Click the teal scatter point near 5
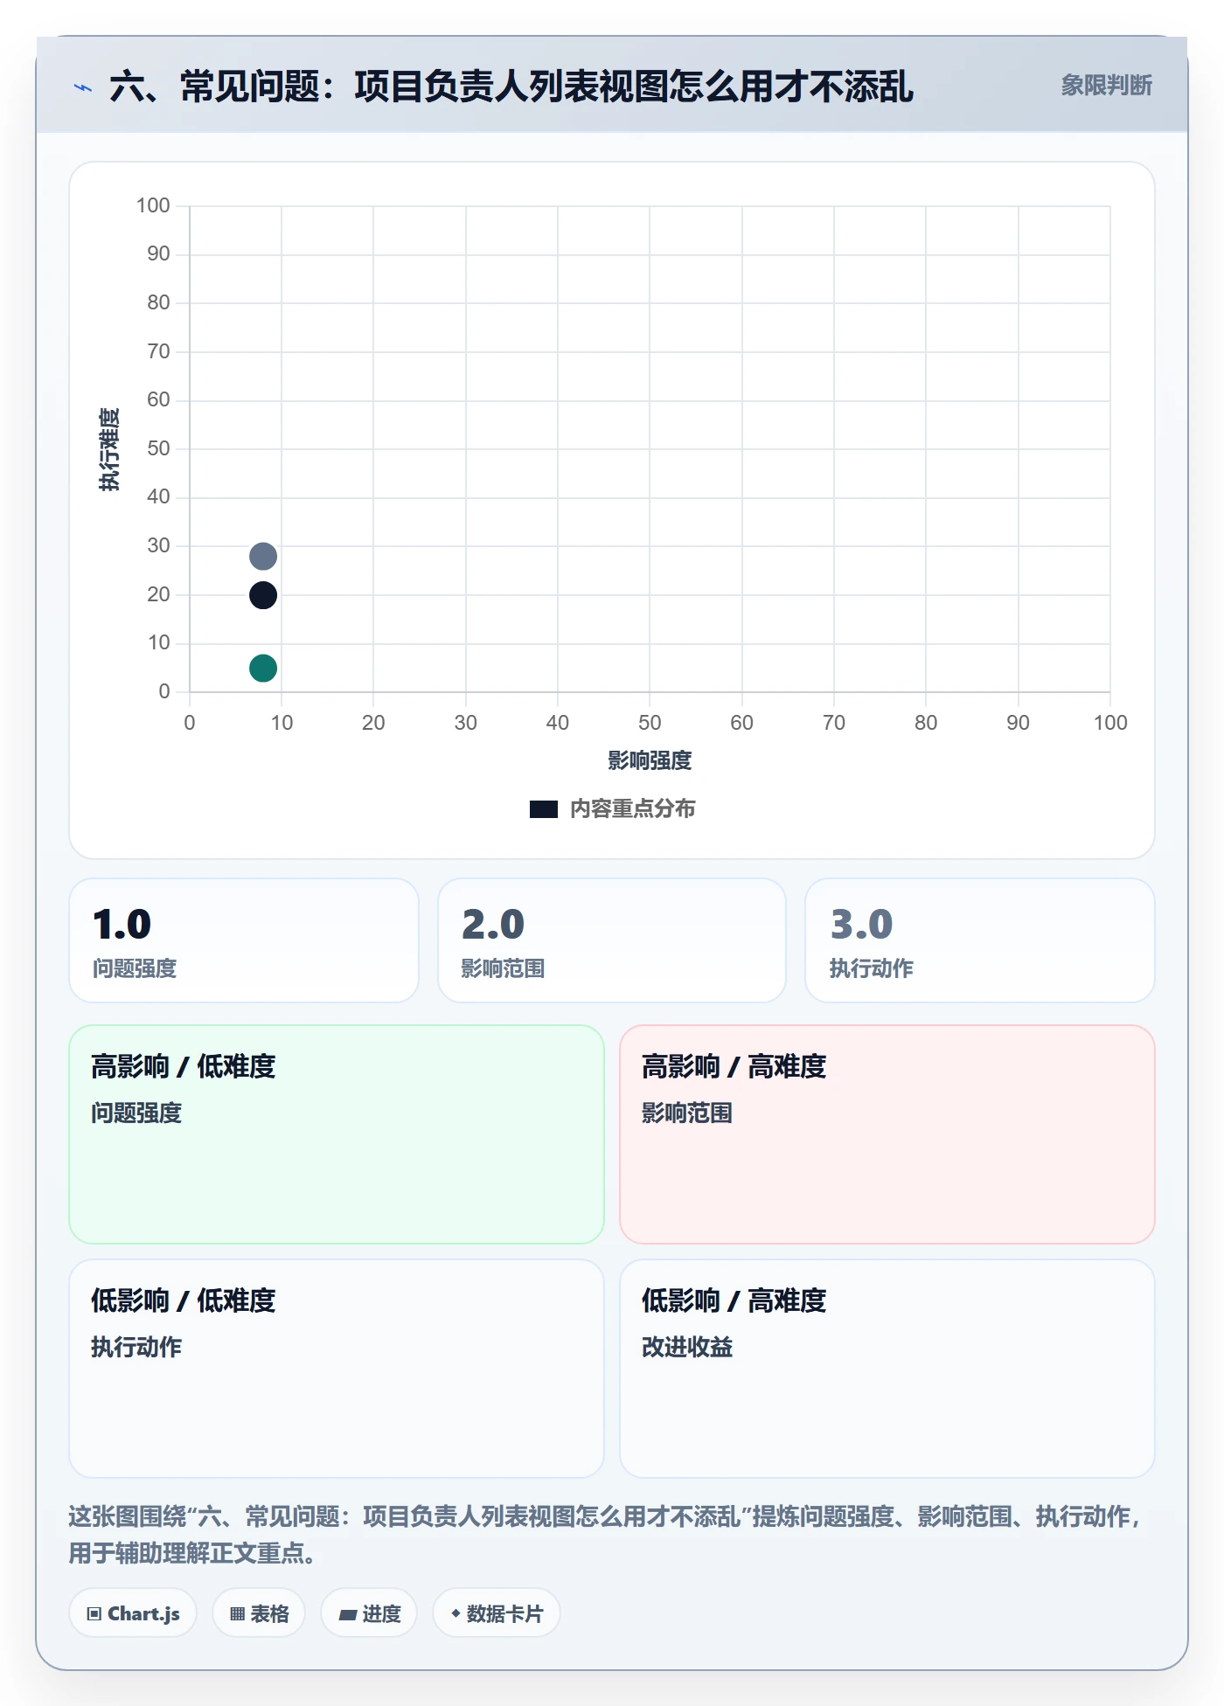Viewport: 1224px width, 1706px height. click(263, 668)
